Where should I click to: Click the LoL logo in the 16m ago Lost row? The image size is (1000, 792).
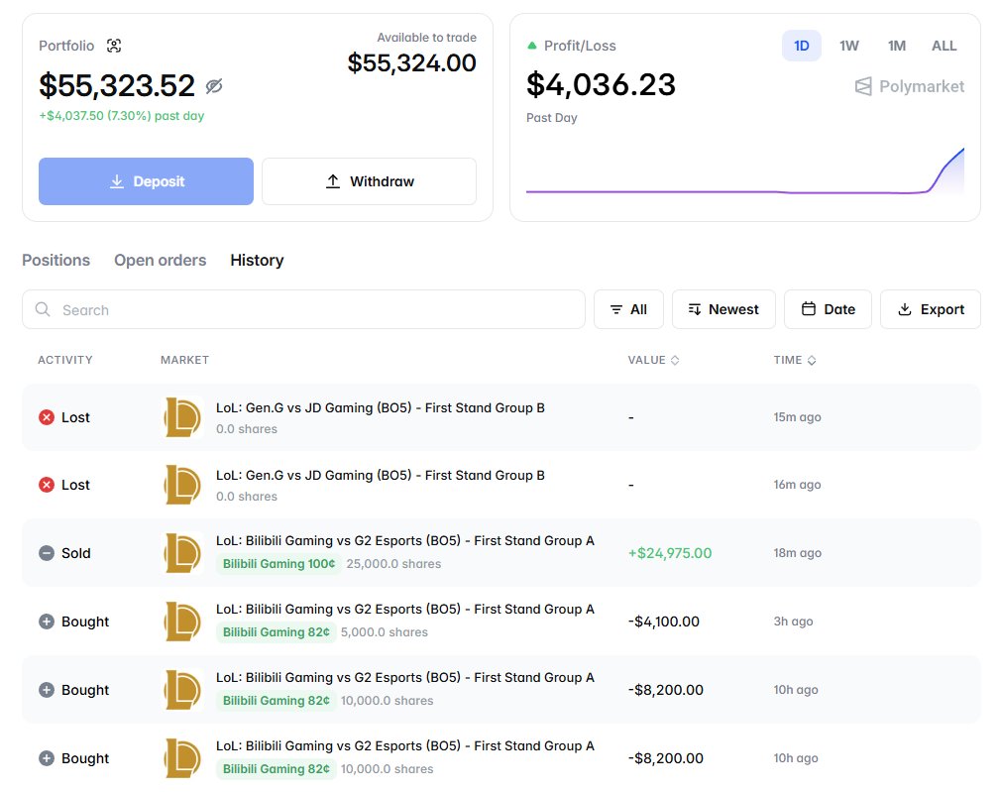(183, 485)
